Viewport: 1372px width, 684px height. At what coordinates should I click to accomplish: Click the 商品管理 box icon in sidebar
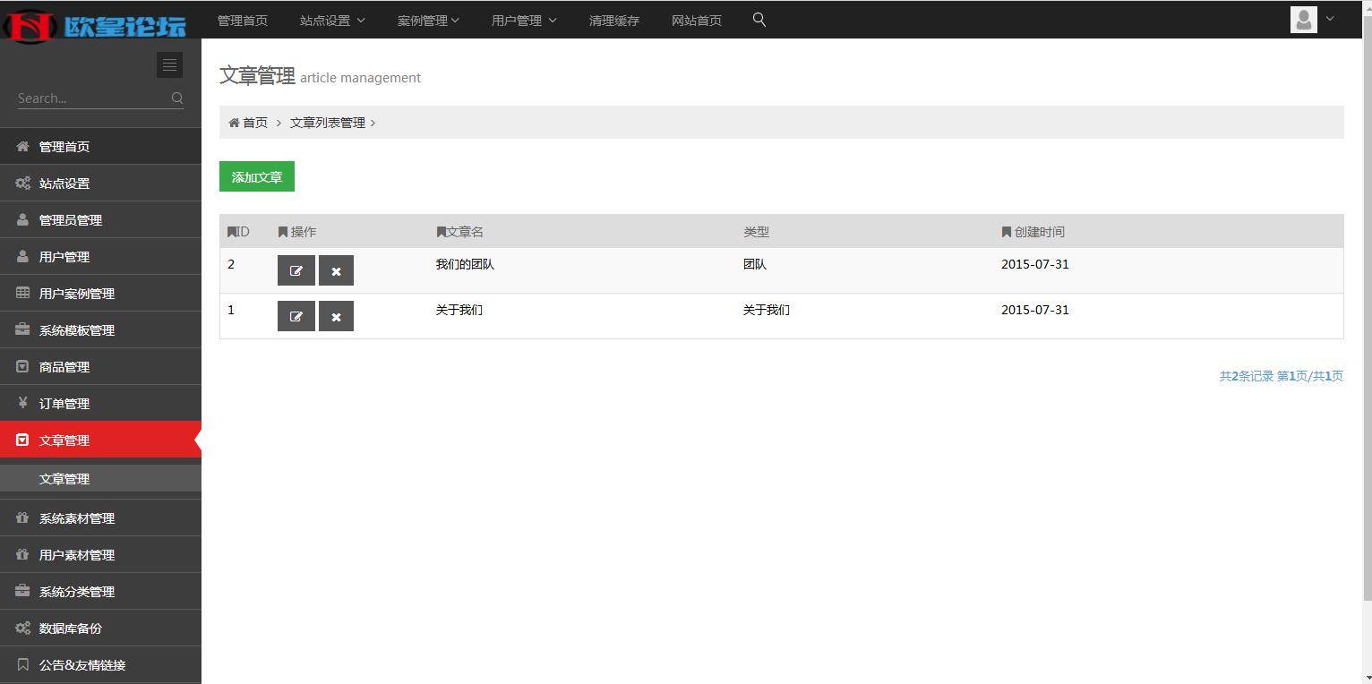[x=21, y=366]
